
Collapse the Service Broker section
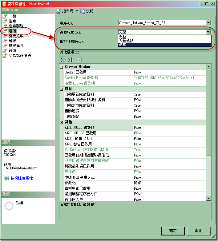(x=62, y=67)
